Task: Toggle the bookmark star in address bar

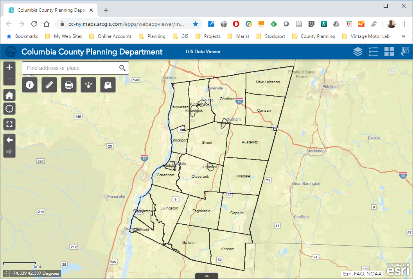Action: (196, 23)
